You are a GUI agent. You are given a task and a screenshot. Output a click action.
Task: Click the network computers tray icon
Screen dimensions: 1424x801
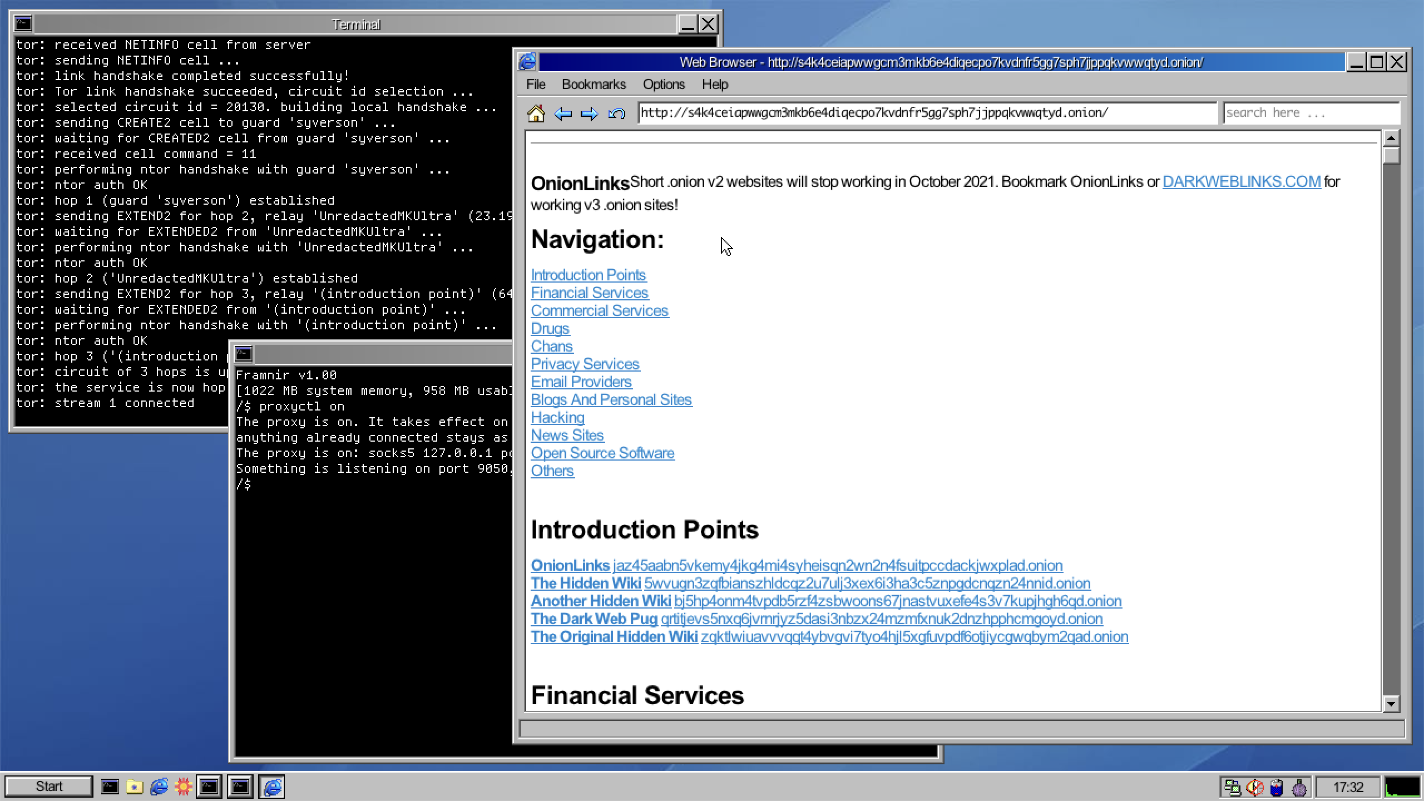(x=1232, y=787)
